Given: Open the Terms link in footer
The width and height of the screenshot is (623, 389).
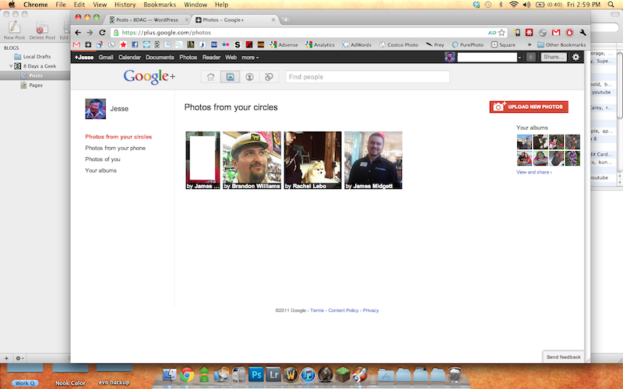Looking at the screenshot, I should point(317,310).
